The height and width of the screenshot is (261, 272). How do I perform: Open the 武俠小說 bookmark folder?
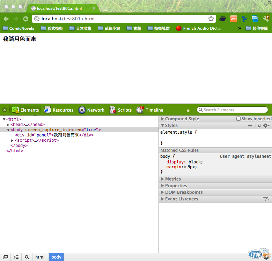[109, 28]
